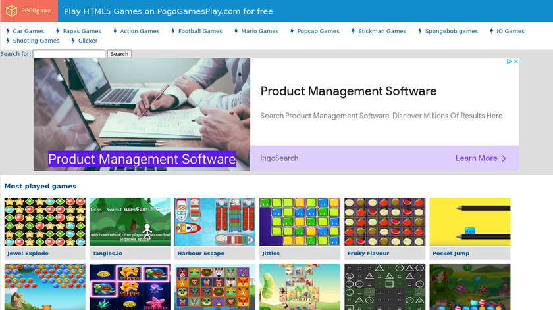Click the Jittles title link

pos(271,254)
